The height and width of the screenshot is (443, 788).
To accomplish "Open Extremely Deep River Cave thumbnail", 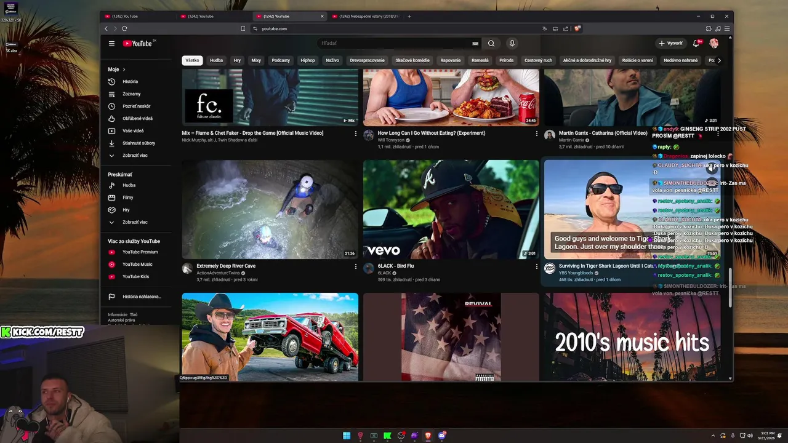I will click(270, 209).
